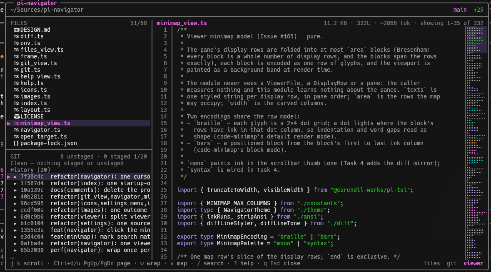This screenshot has height=272, width=491.
Task: Open DESIGN.md in the file list
Action: click(x=35, y=30)
